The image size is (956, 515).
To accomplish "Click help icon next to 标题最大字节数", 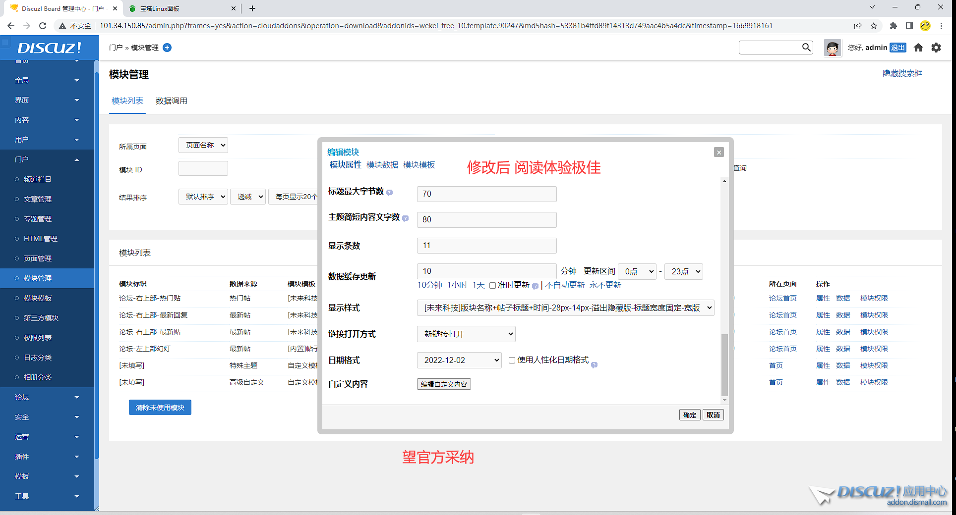I will [389, 192].
